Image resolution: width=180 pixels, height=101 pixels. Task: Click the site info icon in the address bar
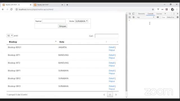click(x=17, y=9)
